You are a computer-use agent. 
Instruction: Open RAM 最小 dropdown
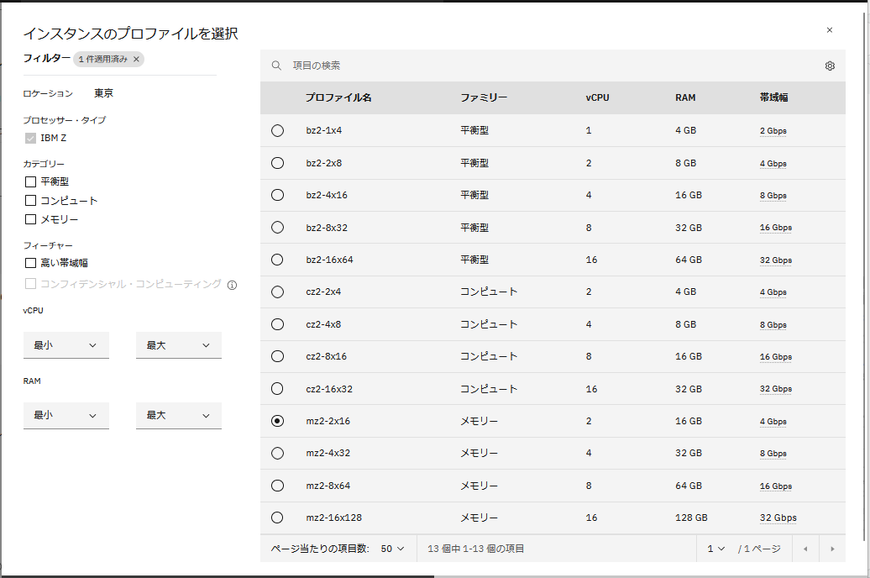(x=66, y=415)
